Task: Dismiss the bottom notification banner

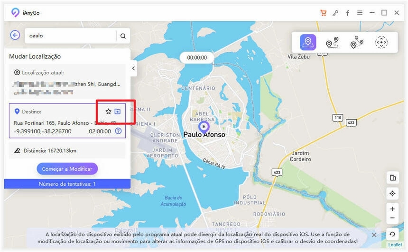Action: pyautogui.click(x=374, y=235)
